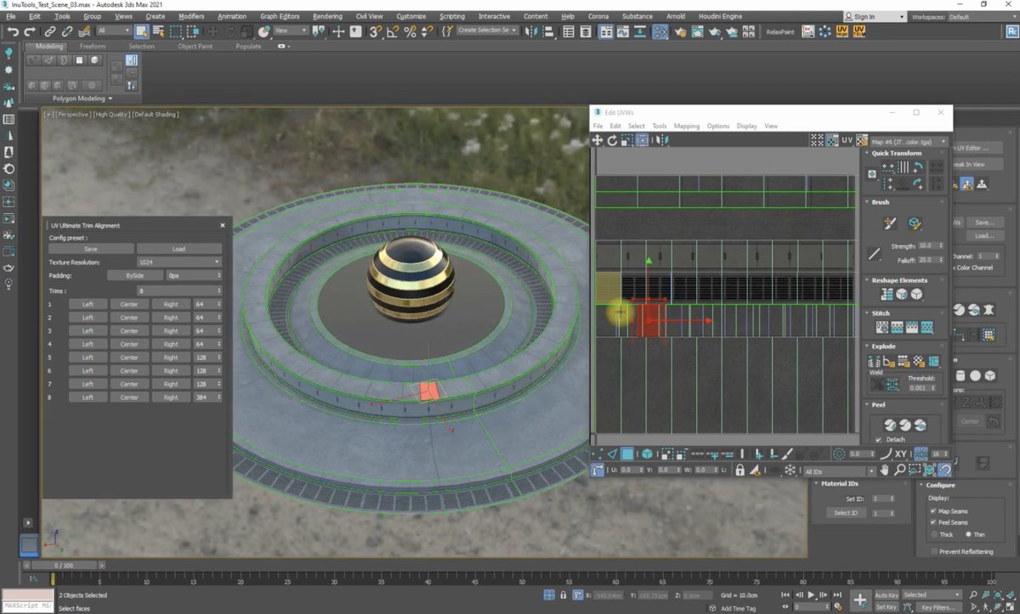The image size is (1020, 614).
Task: Click the Freeform mode icon in Edit UVWs
Action: (642, 140)
